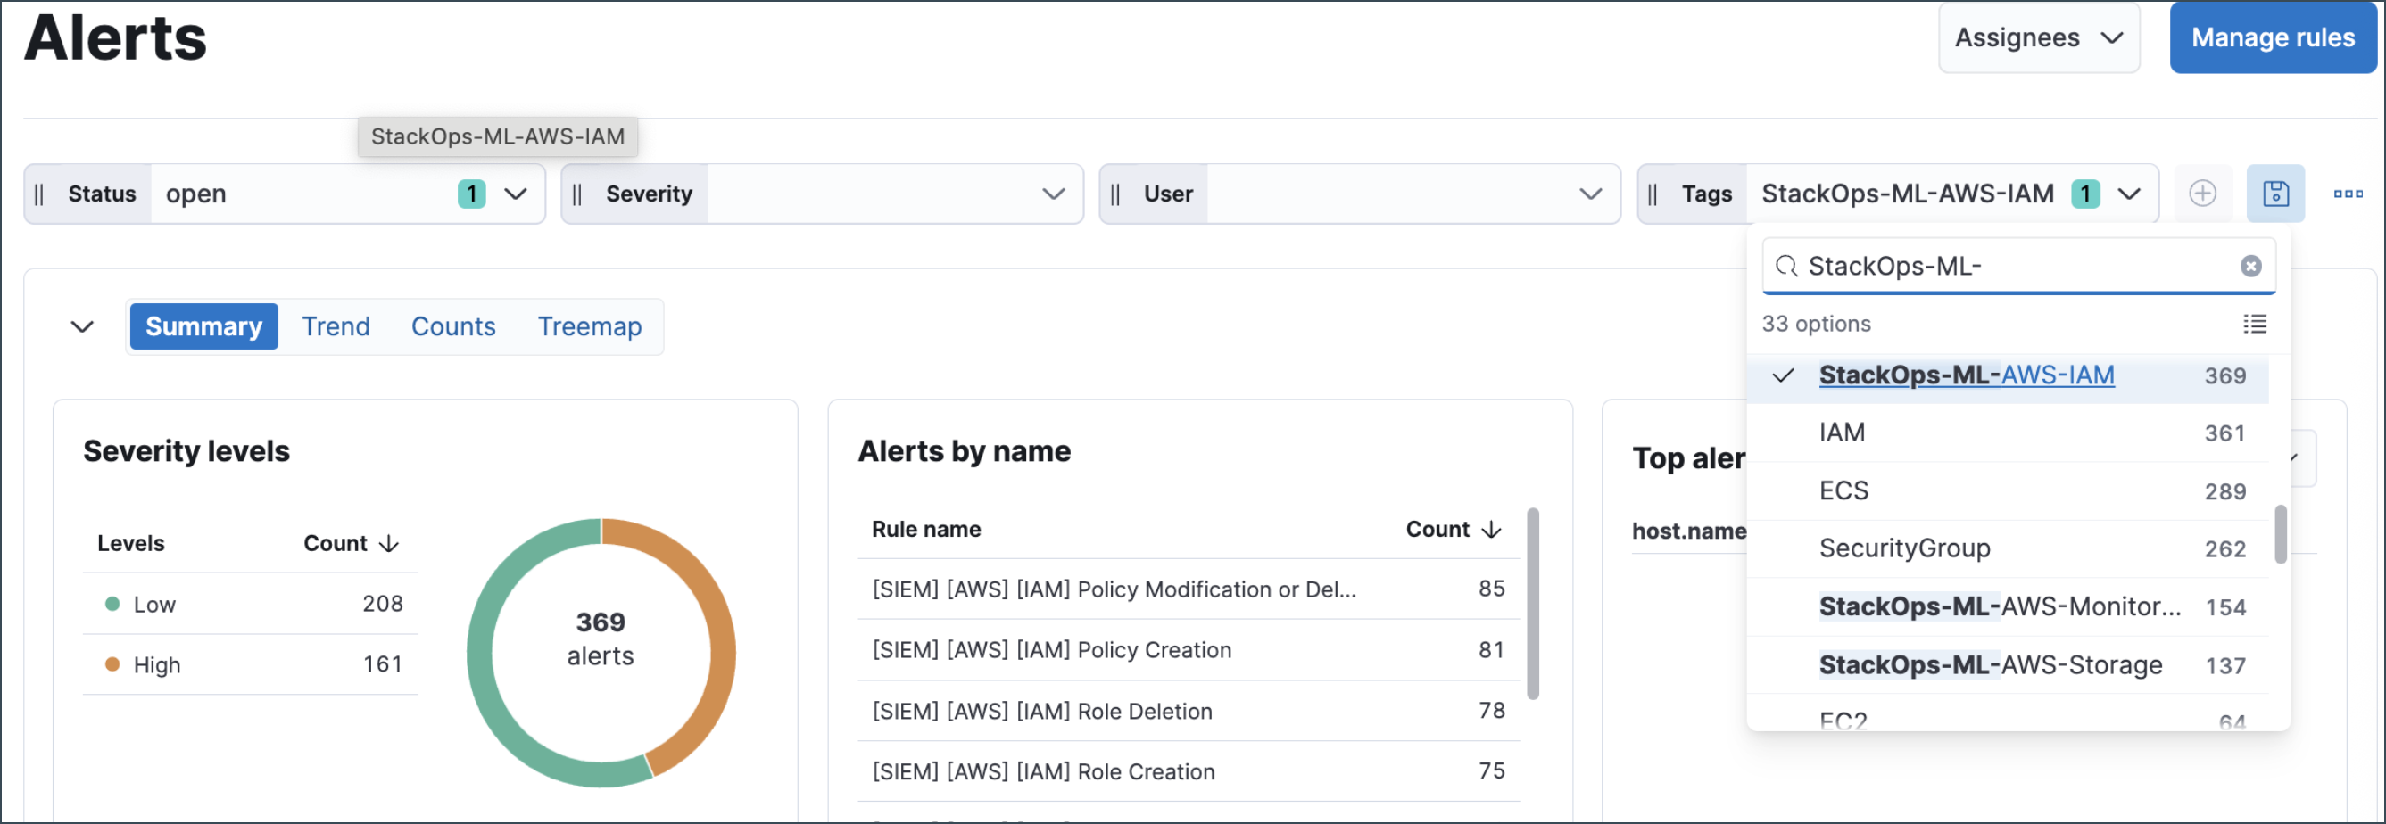Click the tag options list scrollbar
The width and height of the screenshot is (2386, 824).
[2280, 534]
